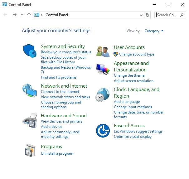Screen dimensions: 189x179
Task: Open the Appearance and Personalization monitor icon
Action: pos(103,69)
